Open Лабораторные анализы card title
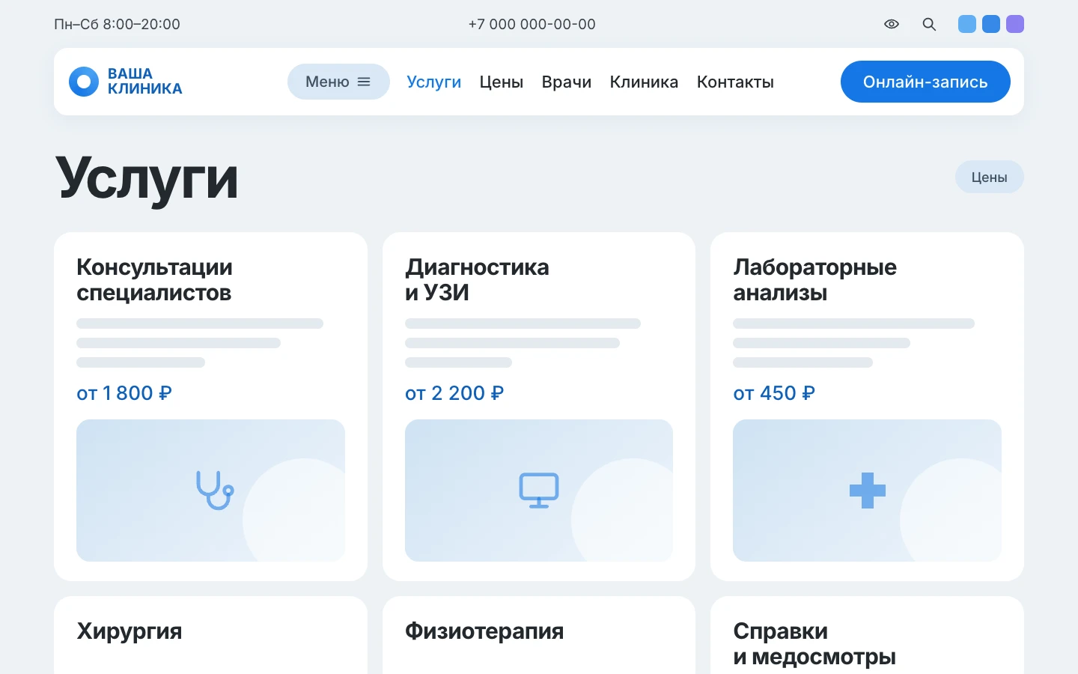Viewport: 1078px width, 674px height. point(814,280)
